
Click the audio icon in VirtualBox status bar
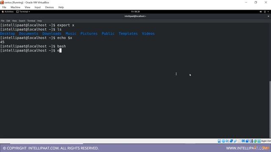227,141
